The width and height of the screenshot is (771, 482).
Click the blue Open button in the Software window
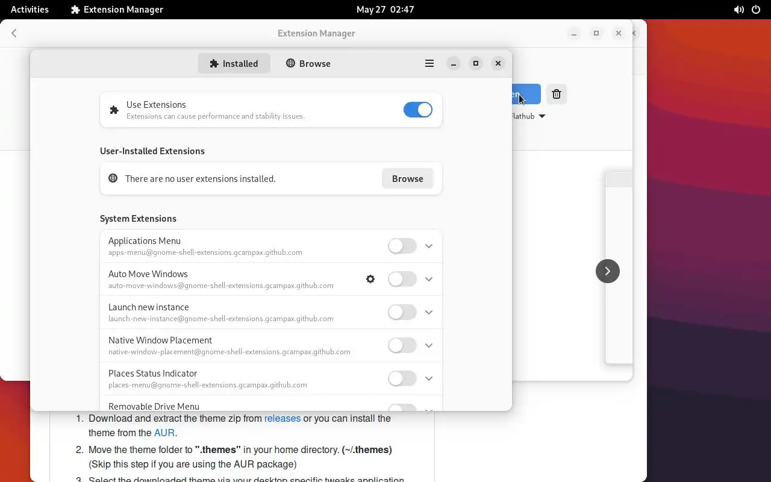[526, 94]
